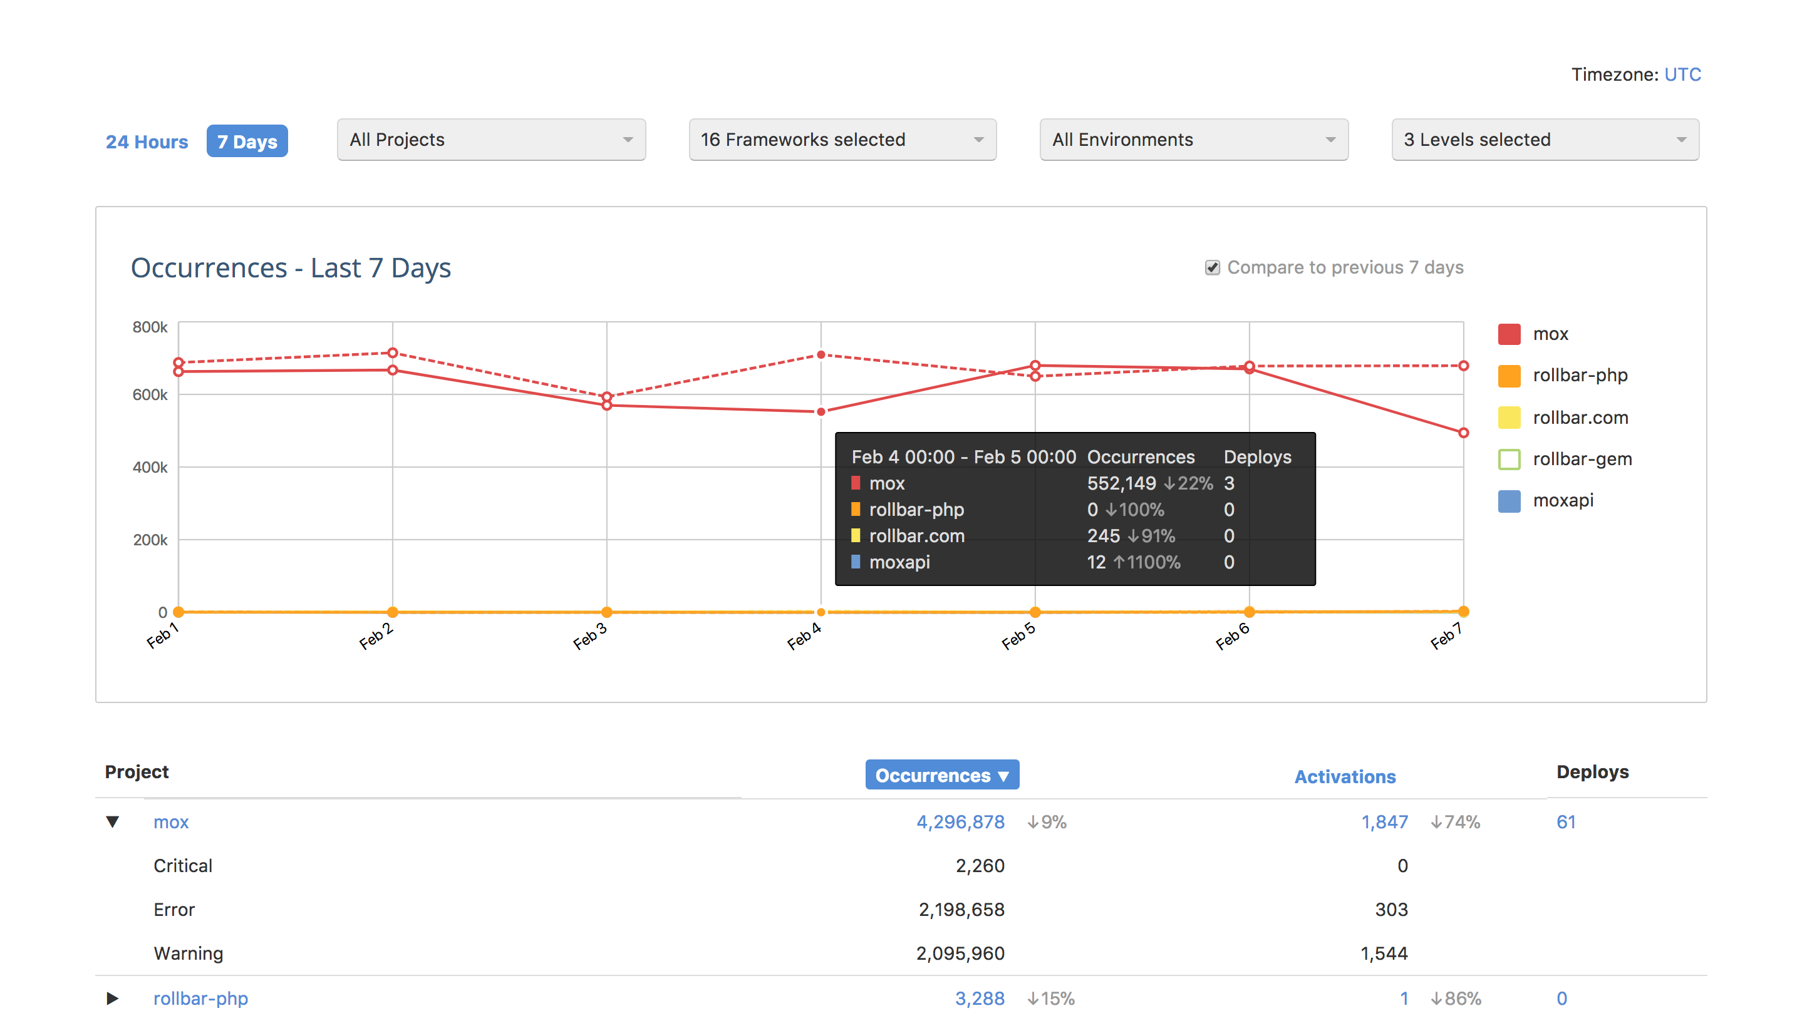Click the Feb 7 mox data point
This screenshot has width=1802, height=1028.
click(x=1463, y=433)
